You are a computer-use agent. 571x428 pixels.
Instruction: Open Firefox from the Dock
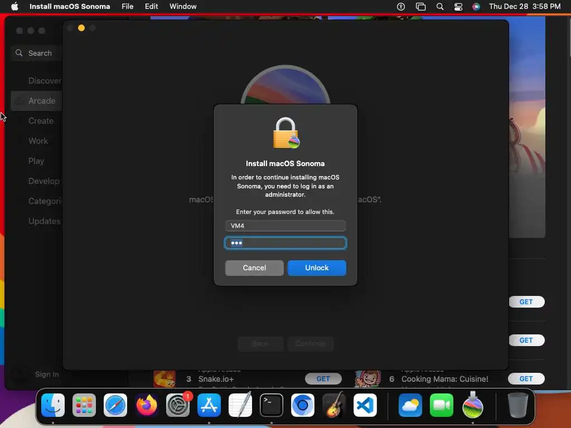[147, 405]
